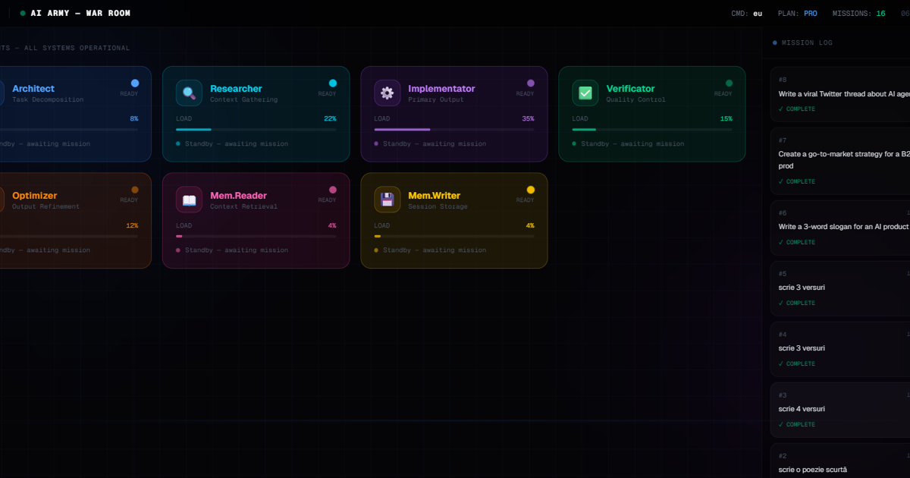Open the MISSION LOG panel header
This screenshot has width=910, height=478.
click(807, 43)
